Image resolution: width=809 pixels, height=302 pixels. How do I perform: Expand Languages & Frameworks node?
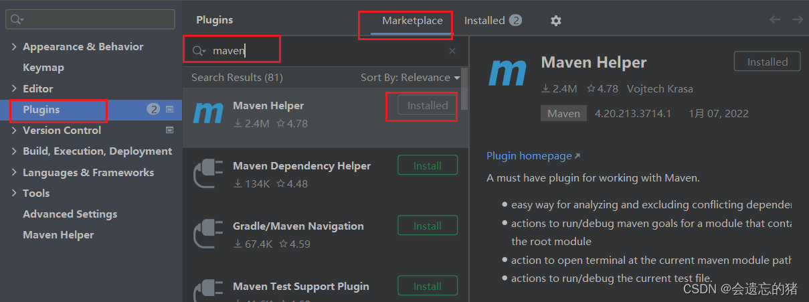[x=15, y=172]
